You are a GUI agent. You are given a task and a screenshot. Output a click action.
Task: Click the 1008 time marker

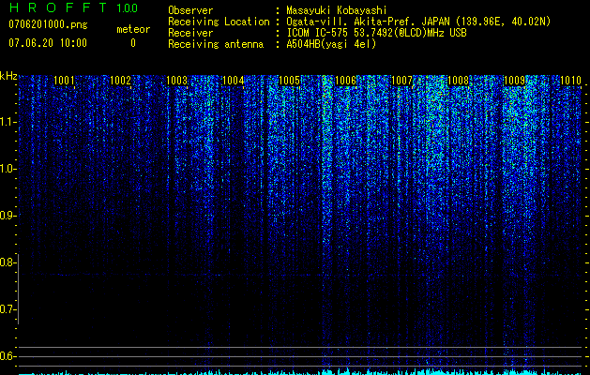coord(458,80)
